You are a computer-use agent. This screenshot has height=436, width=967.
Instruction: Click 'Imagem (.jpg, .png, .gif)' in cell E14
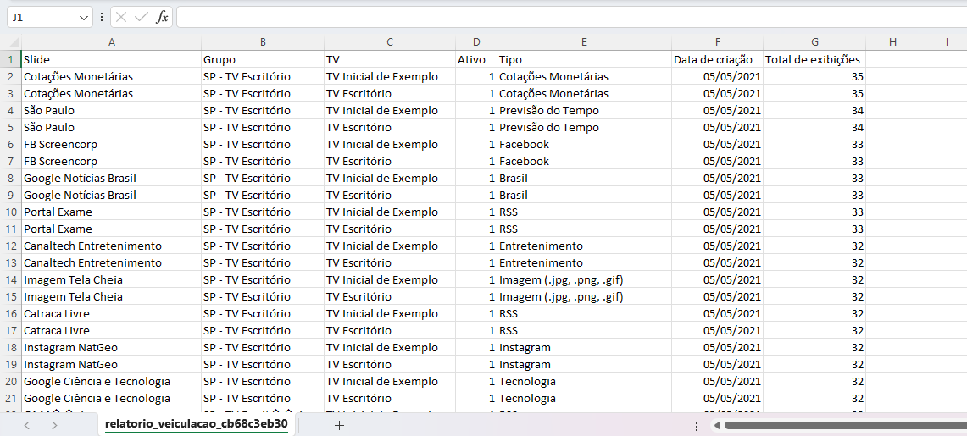tap(561, 280)
